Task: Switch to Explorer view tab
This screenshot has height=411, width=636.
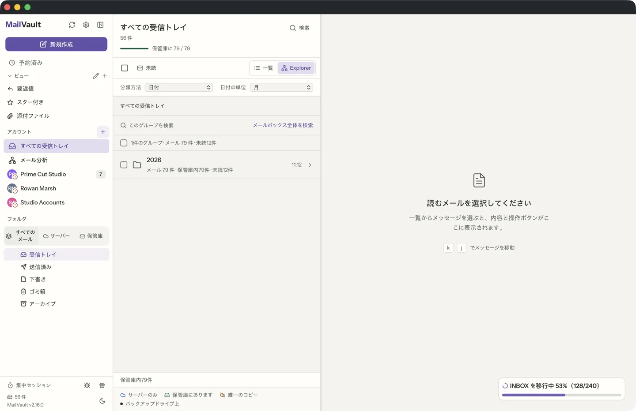Action: (x=296, y=68)
